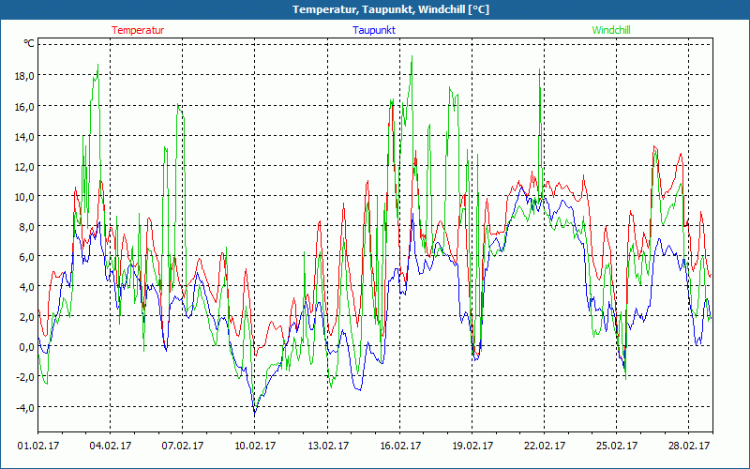Click the 13.02.17 date label
This screenshot has width=750, height=469.
point(327,446)
